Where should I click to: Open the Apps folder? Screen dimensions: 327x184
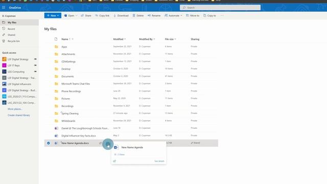(x=64, y=47)
